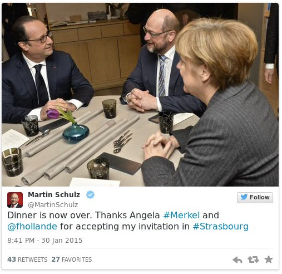282x274 pixels.
Task: Retweet this tweet using the retweet icon
Action: click(253, 260)
